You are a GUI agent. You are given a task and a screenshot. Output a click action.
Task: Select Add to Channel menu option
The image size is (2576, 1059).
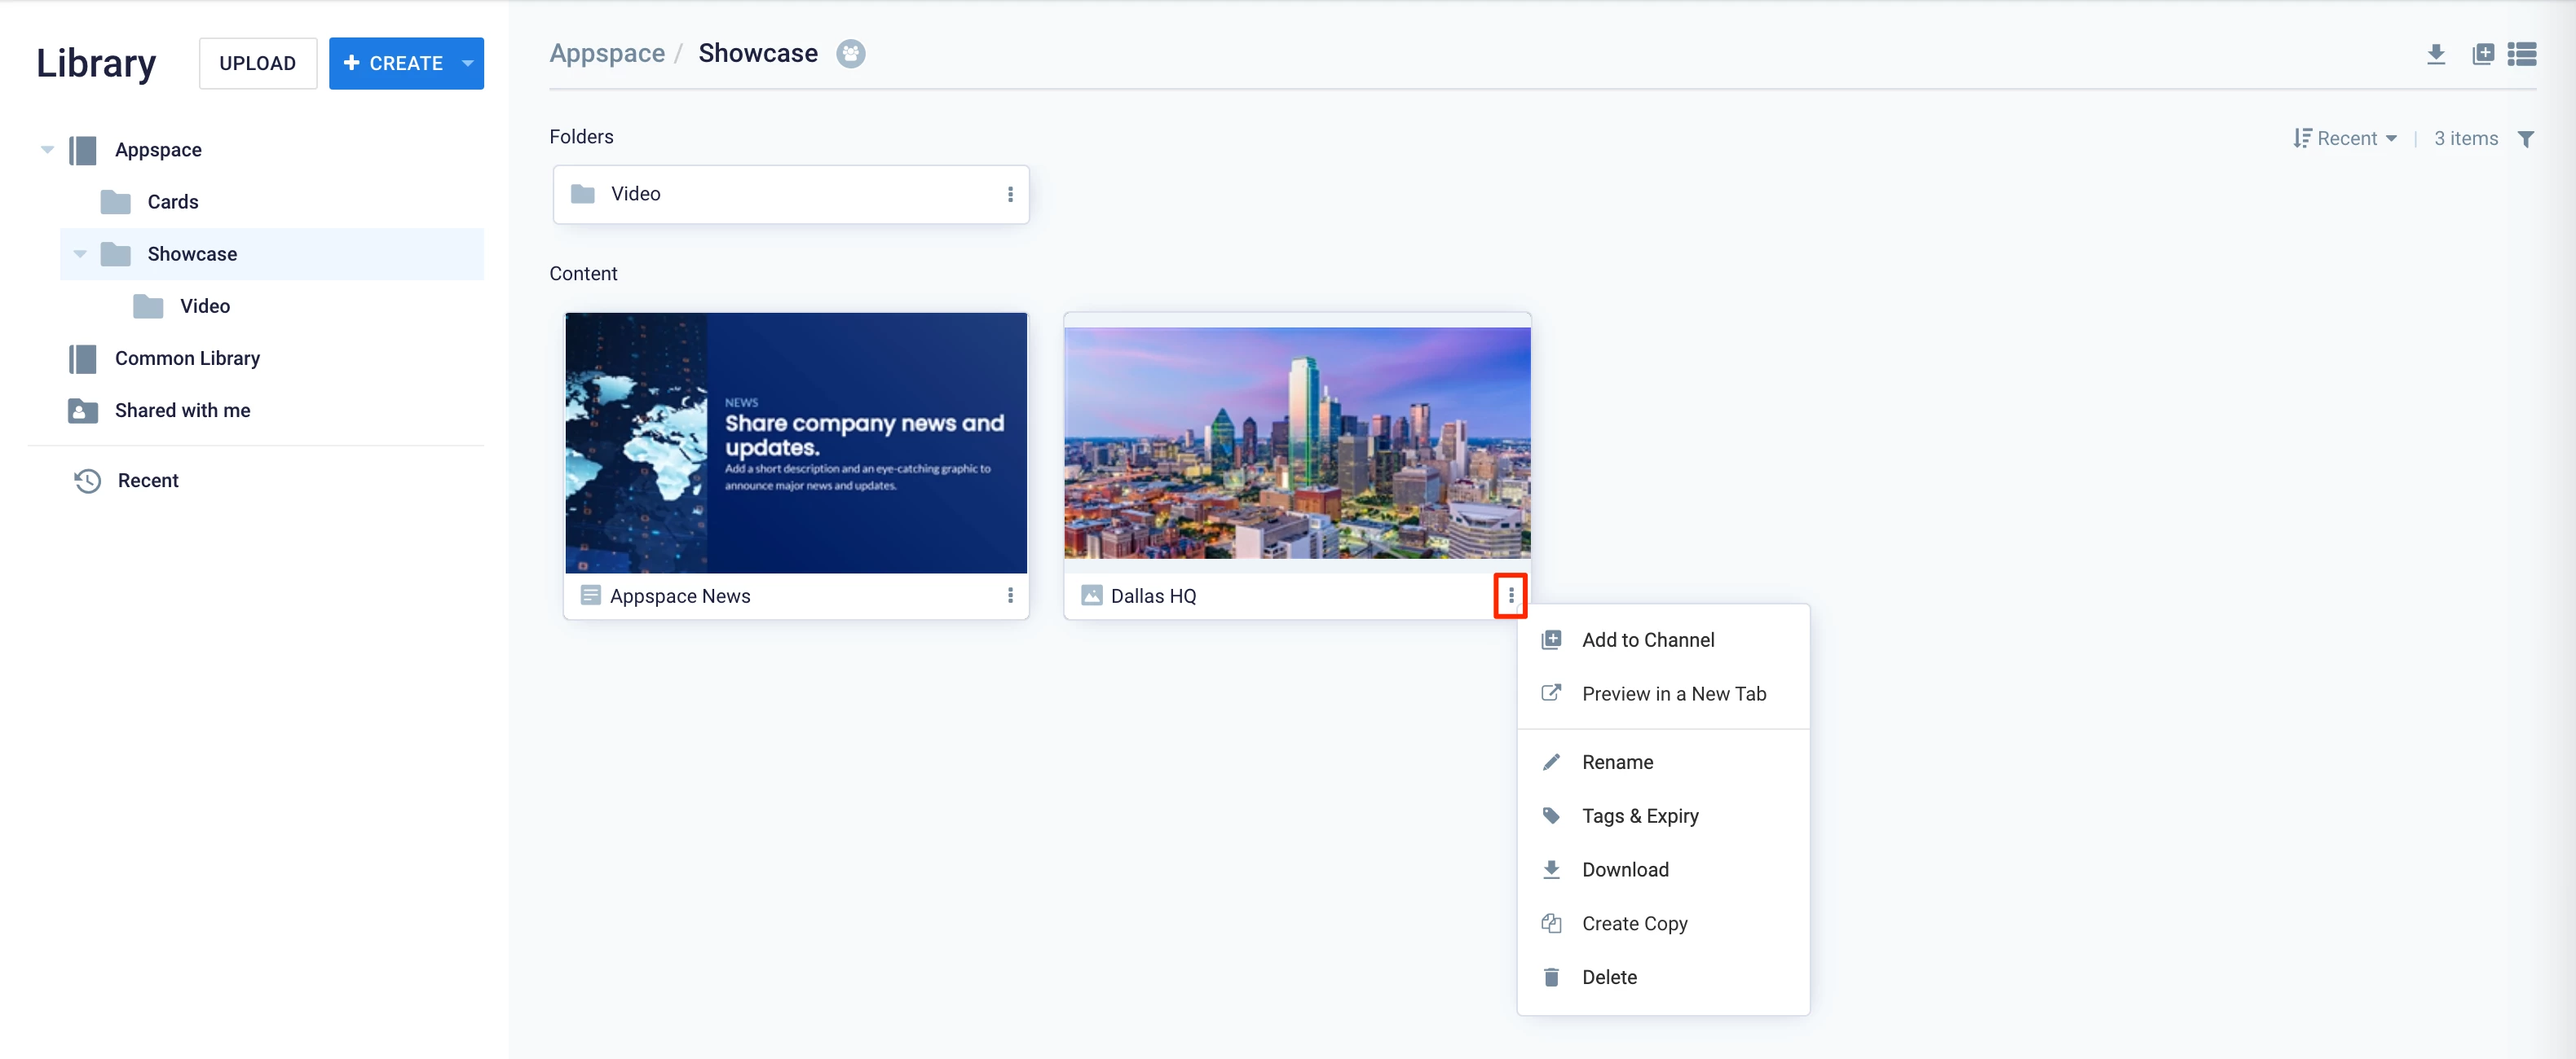pos(1647,639)
